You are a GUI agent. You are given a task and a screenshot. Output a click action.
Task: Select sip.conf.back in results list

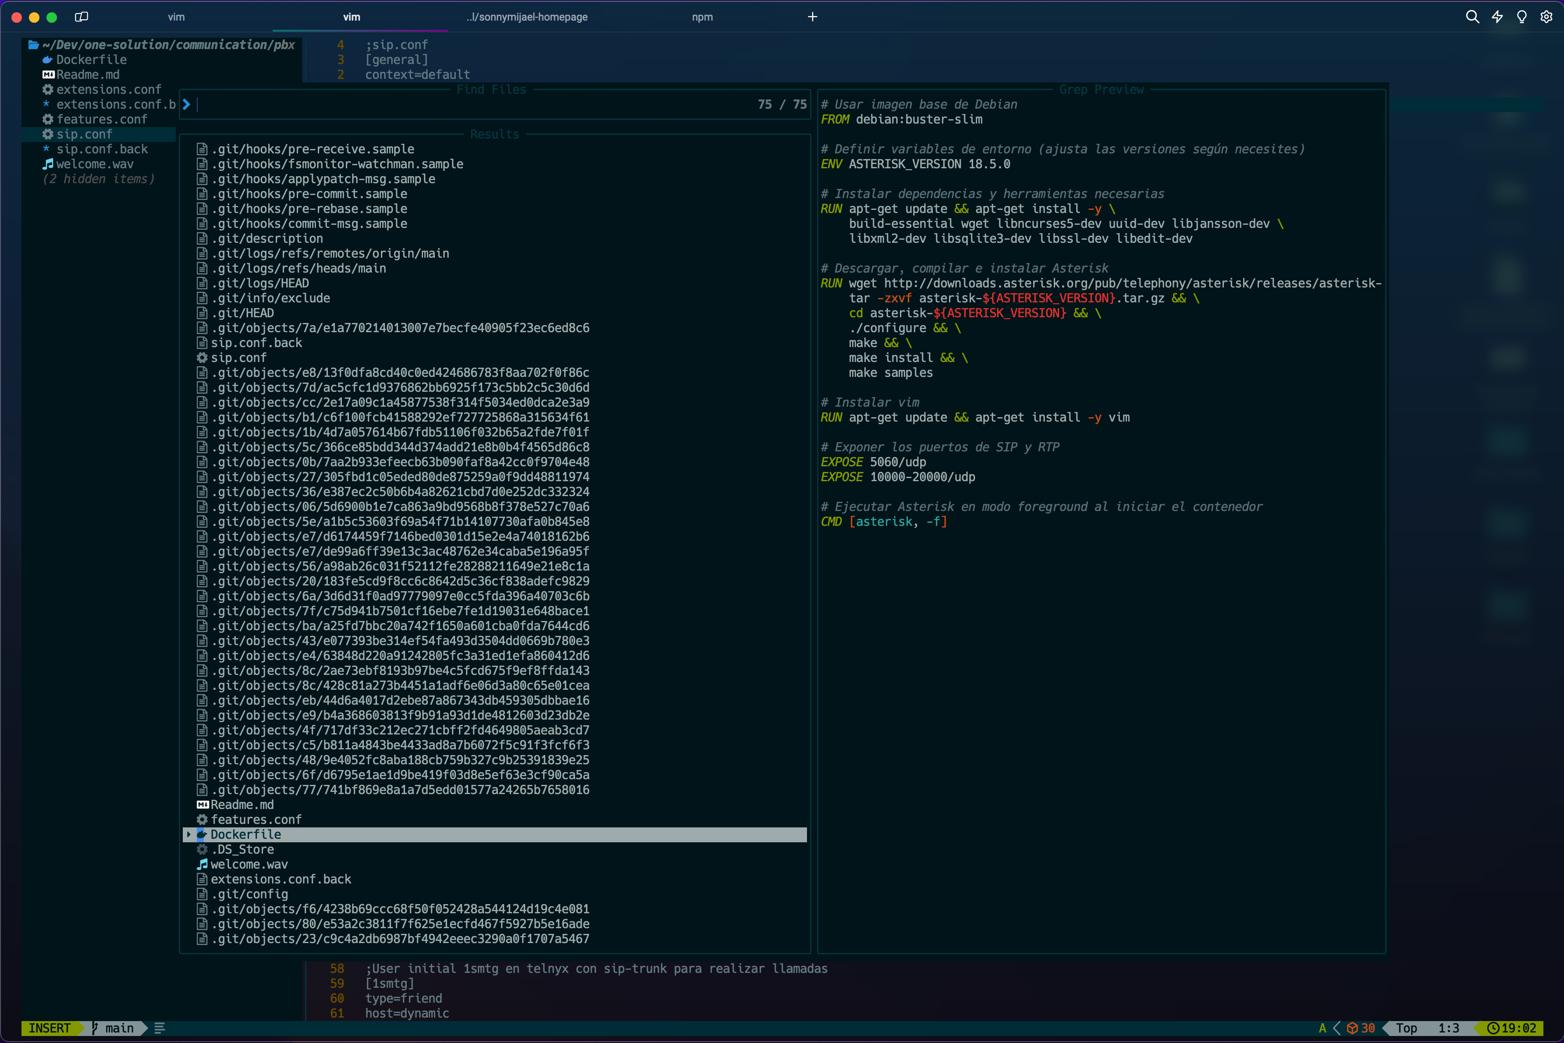tap(256, 343)
